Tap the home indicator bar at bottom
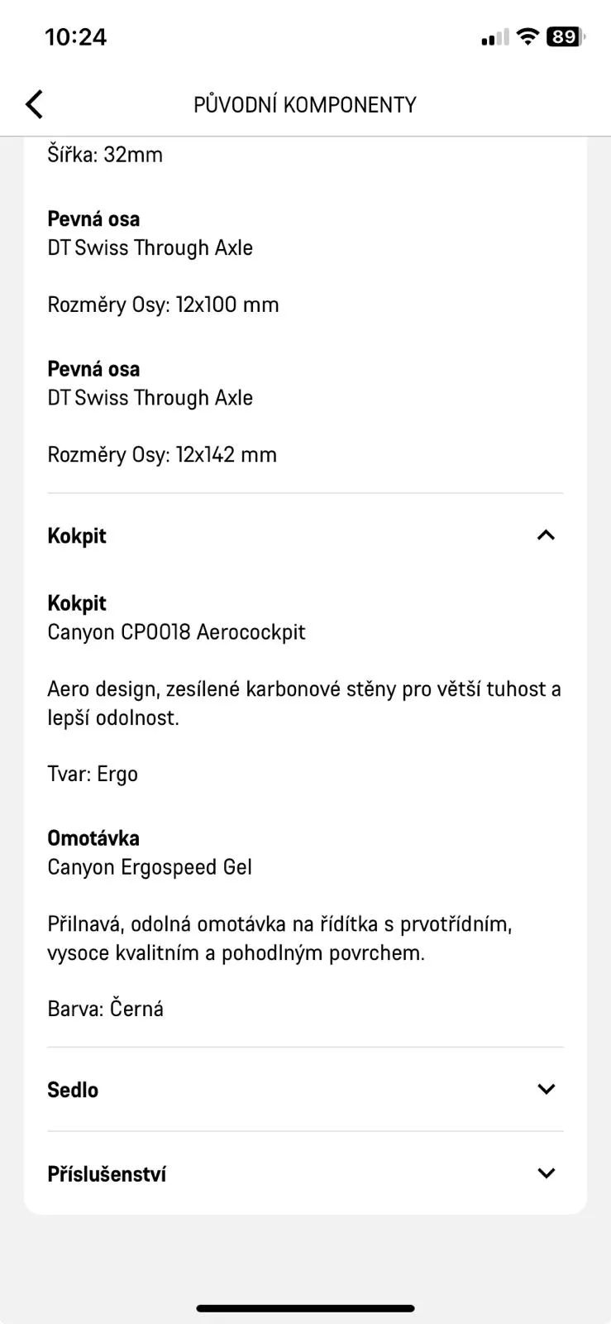Image resolution: width=611 pixels, height=1324 pixels. (305, 1308)
